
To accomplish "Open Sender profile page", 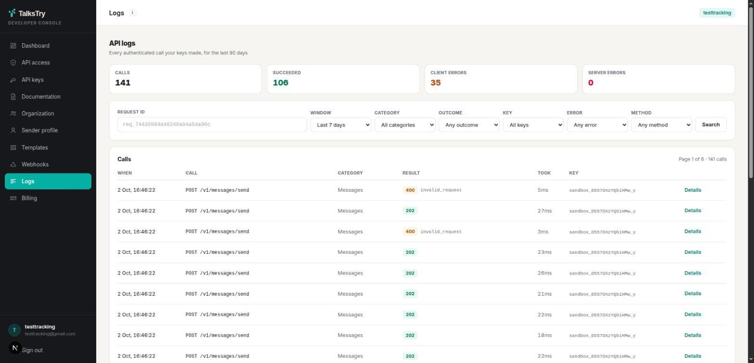I will click(x=48, y=130).
